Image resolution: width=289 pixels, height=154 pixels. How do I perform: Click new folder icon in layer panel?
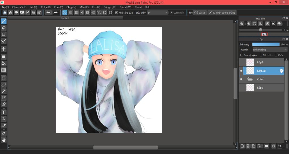pyautogui.click(x=266, y=146)
